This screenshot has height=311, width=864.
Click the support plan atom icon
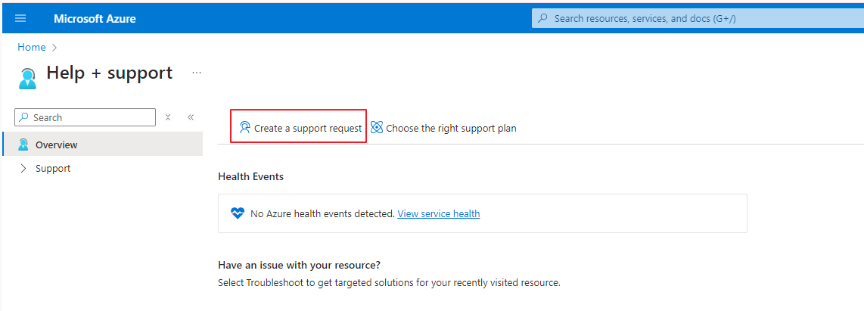click(377, 128)
